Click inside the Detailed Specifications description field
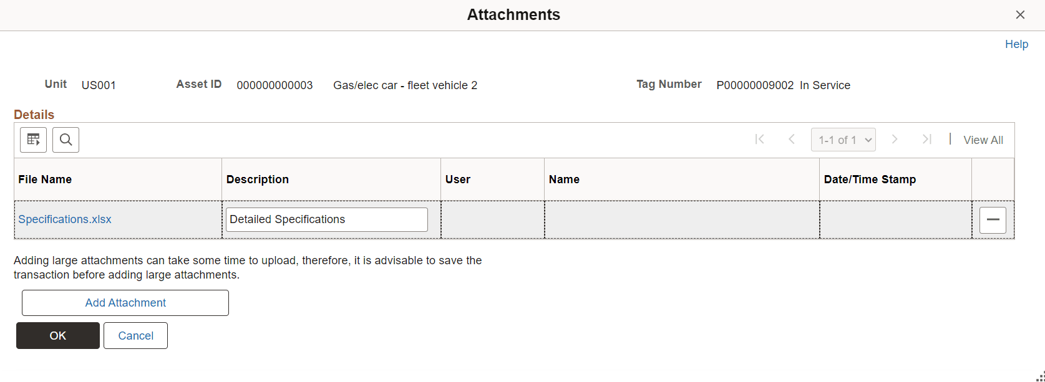The image size is (1045, 382). [x=326, y=219]
